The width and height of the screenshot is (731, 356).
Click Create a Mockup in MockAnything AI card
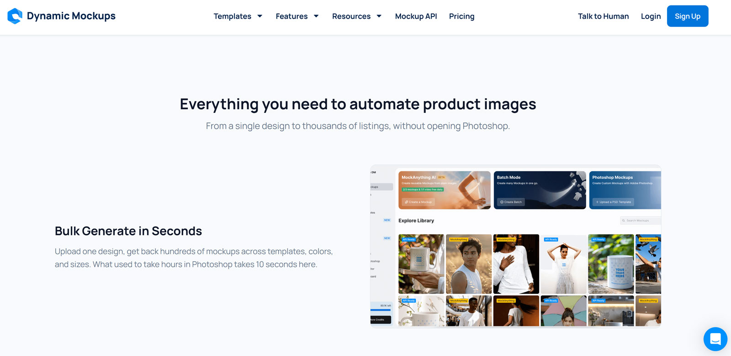418,202
